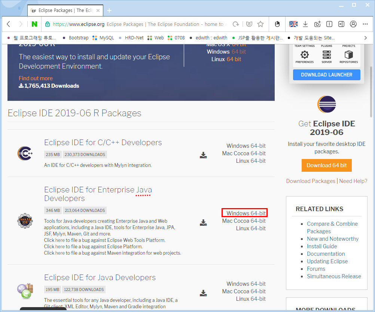This screenshot has height=312, width=375.
Task: Click mouse gesture toolbar icon
Action: pos(277,24)
